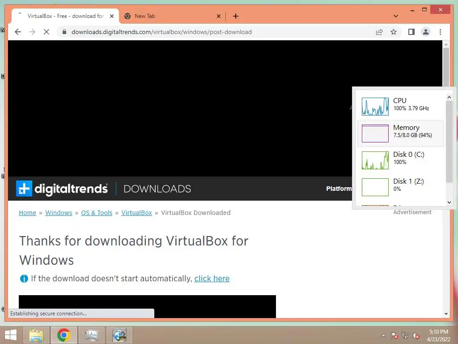The image size is (458, 344).
Task: Click the 'click here' download link
Action: point(212,279)
